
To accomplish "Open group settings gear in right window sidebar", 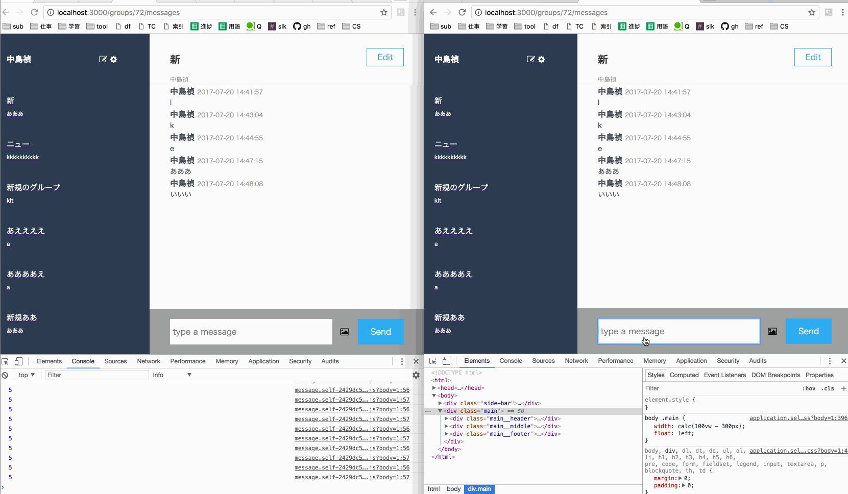I will pos(542,59).
